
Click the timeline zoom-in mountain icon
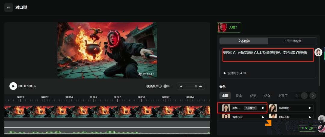coord(200,86)
